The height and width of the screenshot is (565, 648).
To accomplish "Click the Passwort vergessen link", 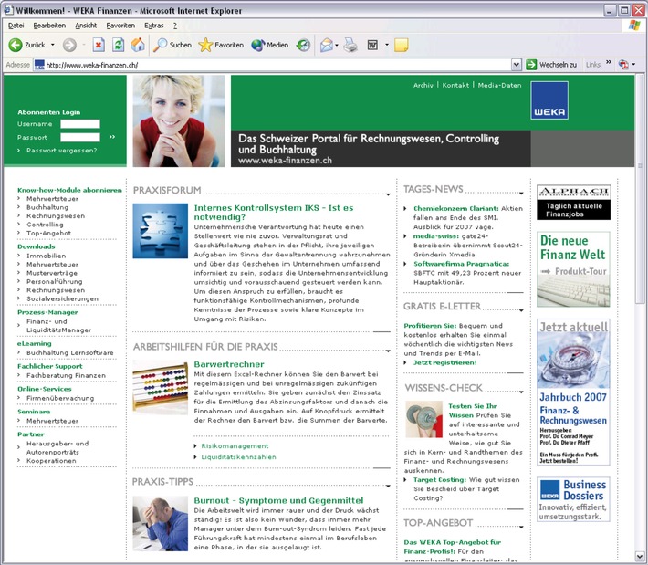I will [x=61, y=150].
